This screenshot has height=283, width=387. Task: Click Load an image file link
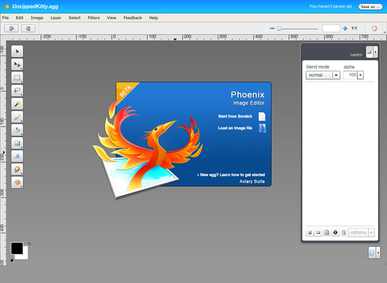[235, 128]
